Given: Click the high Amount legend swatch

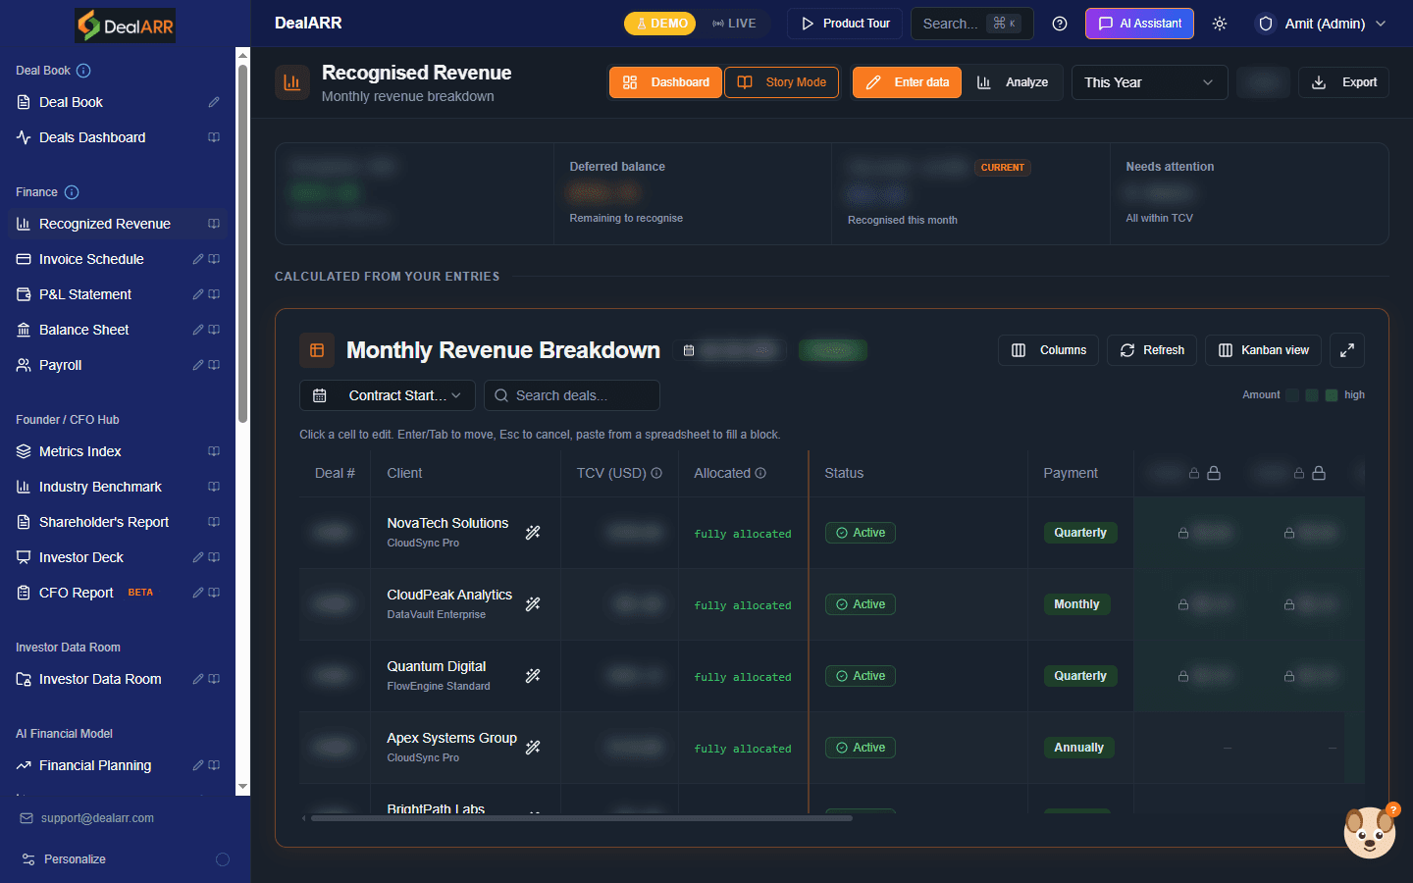Looking at the screenshot, I should [1332, 395].
